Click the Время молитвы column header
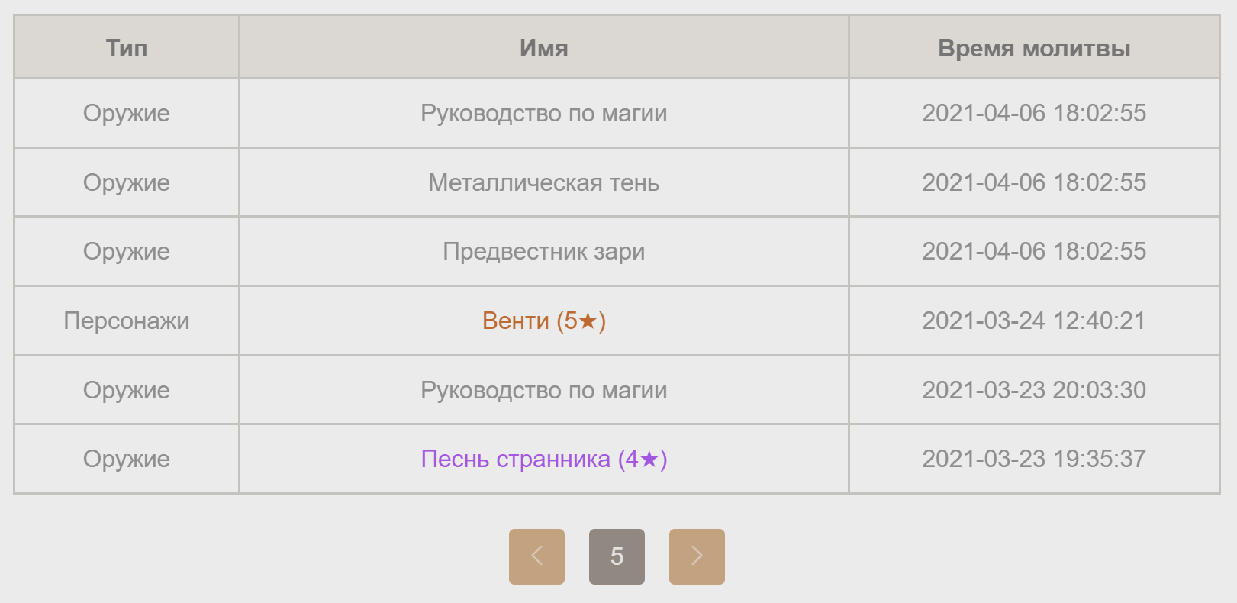The width and height of the screenshot is (1237, 603). (x=1034, y=48)
